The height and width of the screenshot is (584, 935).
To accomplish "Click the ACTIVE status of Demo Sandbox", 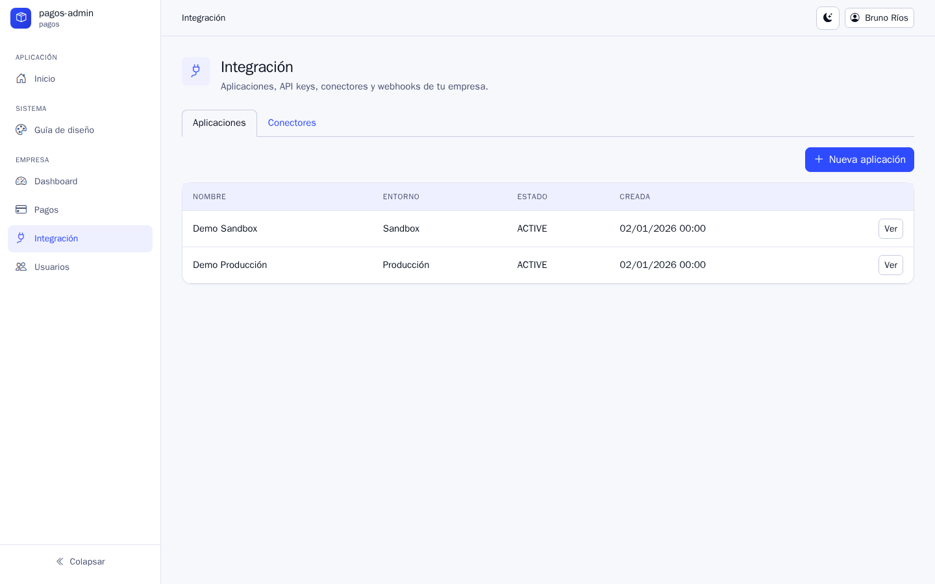I will pos(532,229).
